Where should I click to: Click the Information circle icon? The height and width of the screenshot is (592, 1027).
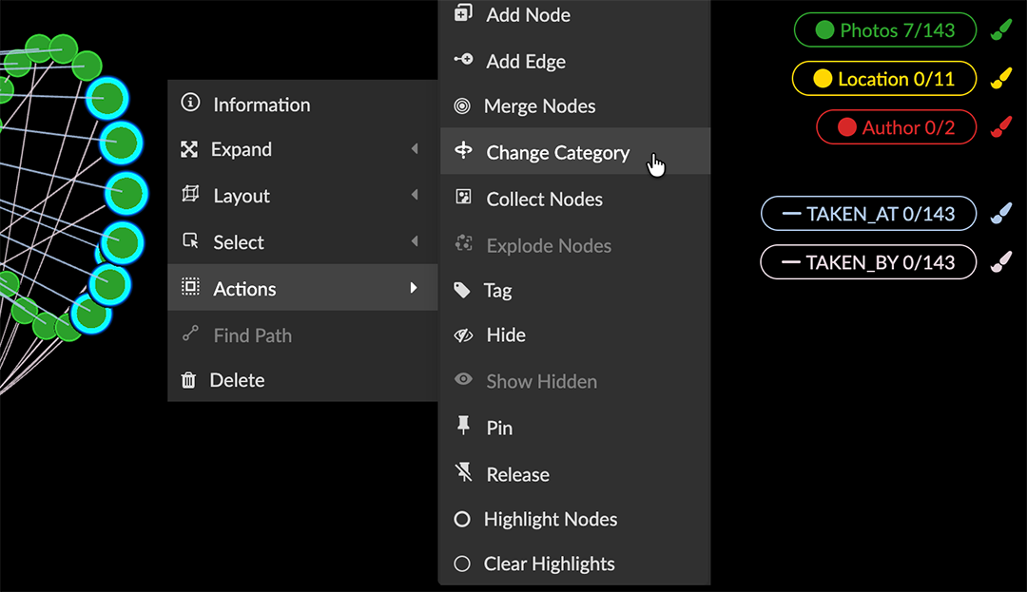(190, 103)
